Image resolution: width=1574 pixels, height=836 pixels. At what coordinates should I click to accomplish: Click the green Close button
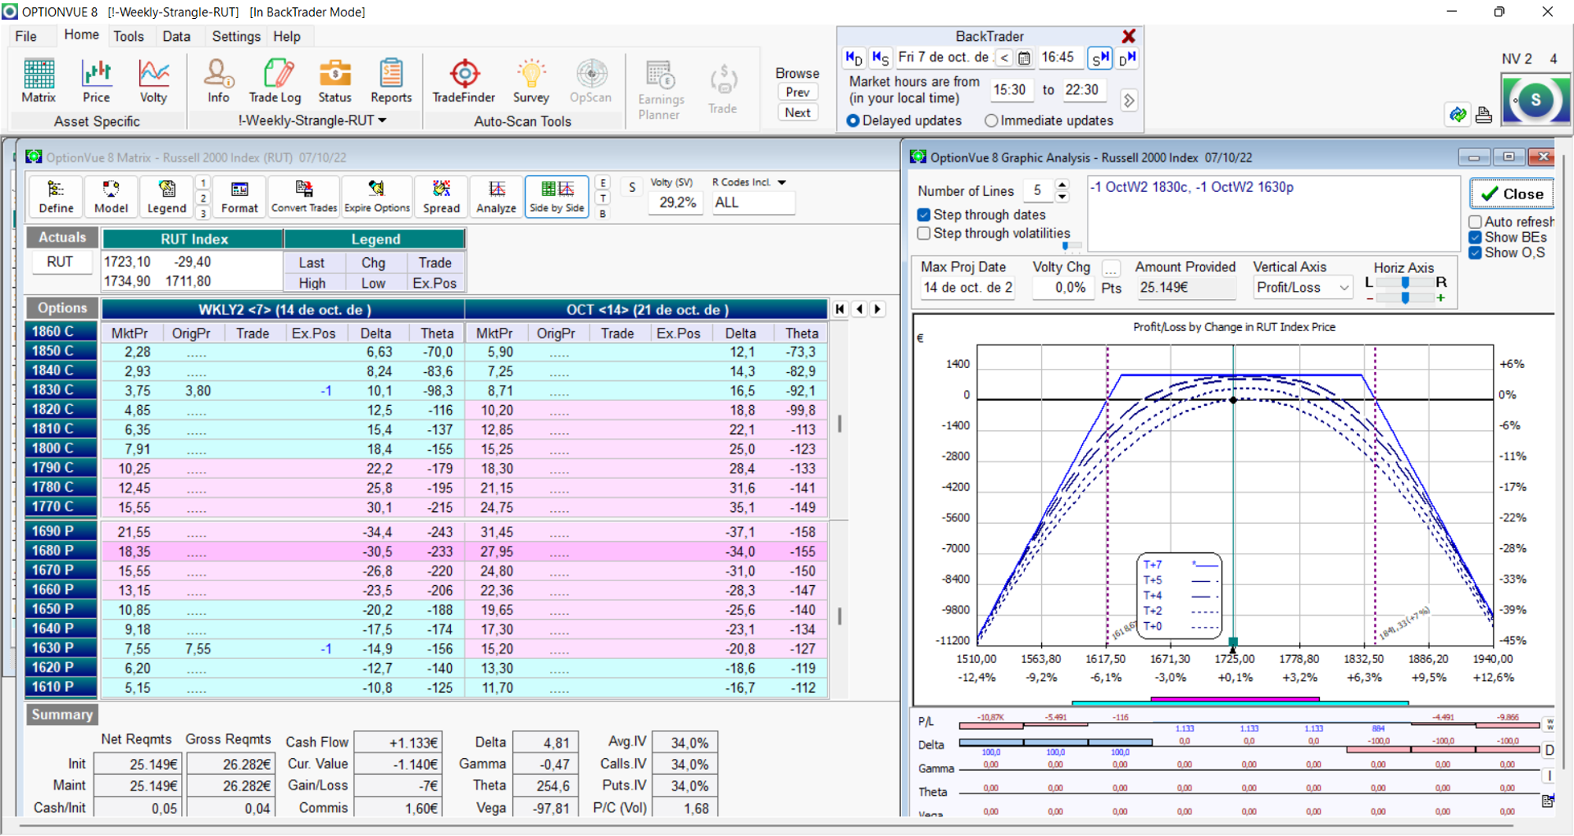point(1512,194)
